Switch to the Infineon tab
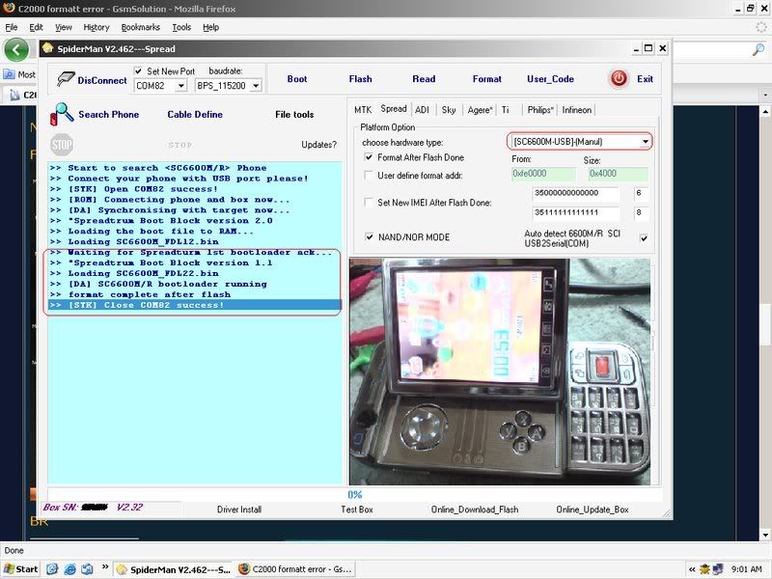The image size is (772, 579). [x=576, y=110]
